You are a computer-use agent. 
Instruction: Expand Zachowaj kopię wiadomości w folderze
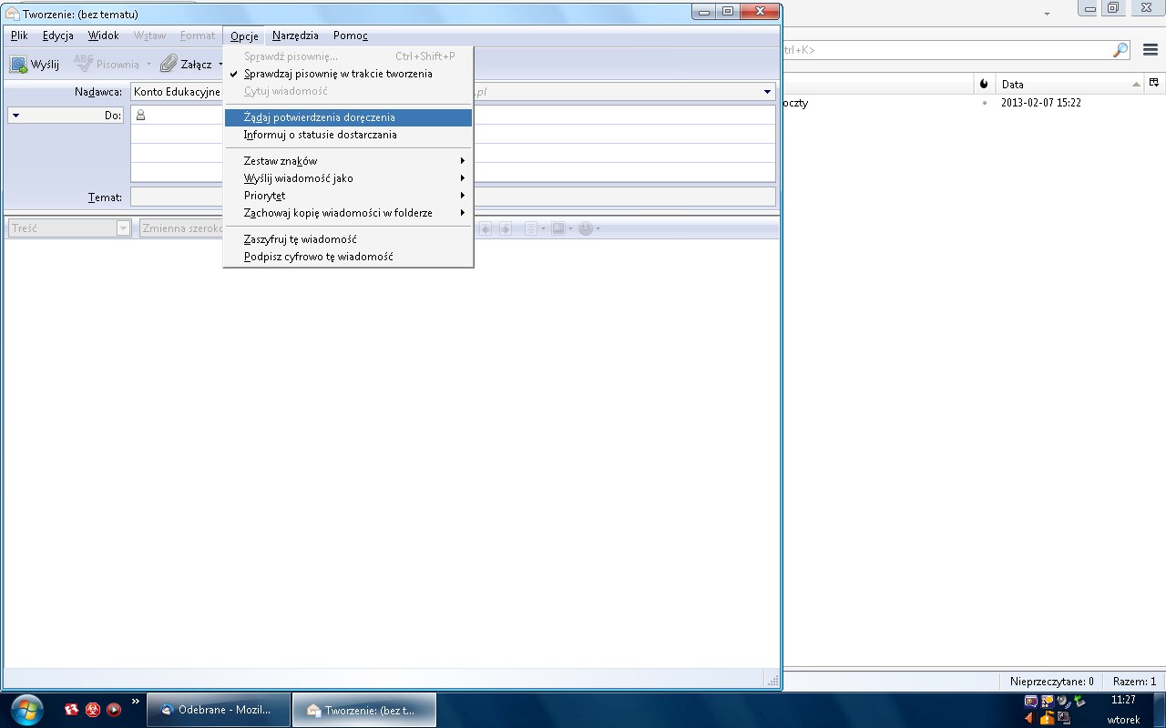click(348, 213)
